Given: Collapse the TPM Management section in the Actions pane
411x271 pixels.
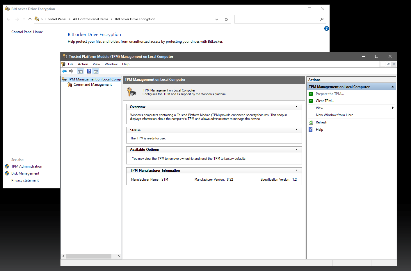Looking at the screenshot, I should tap(393, 87).
